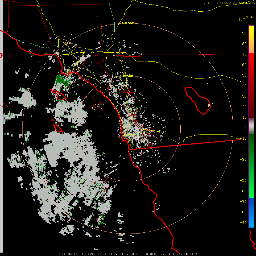Click the "-20" scale value
The image size is (256, 256).
(x=243, y=149)
